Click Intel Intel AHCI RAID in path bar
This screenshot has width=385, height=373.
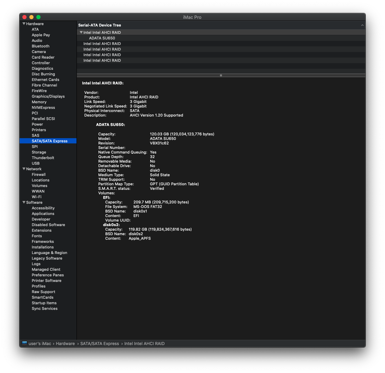144,344
